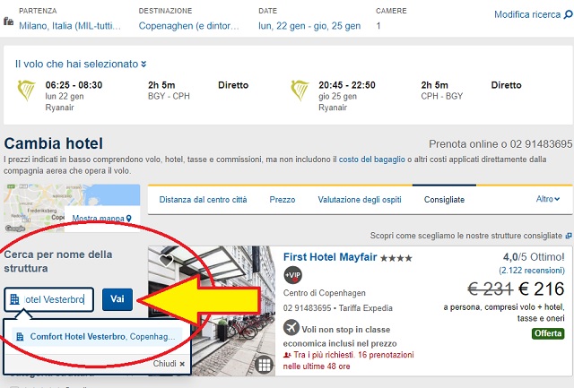
Task: Expand the Altro sorting dropdown
Action: coord(548,199)
